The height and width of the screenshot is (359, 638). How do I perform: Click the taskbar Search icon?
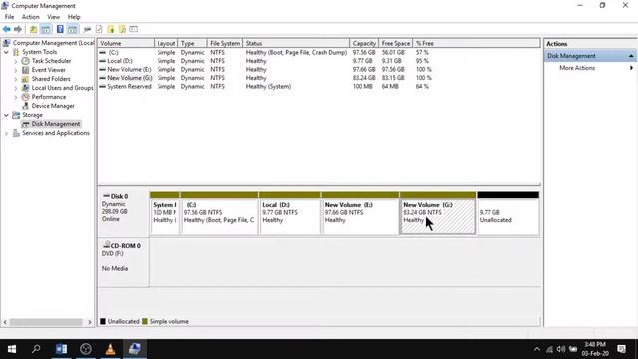pos(36,349)
